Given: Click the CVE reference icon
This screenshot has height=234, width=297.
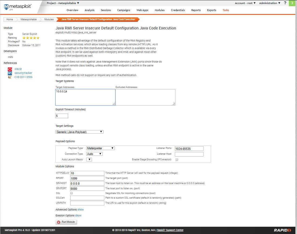Looking at the screenshot, I should coord(10,77).
